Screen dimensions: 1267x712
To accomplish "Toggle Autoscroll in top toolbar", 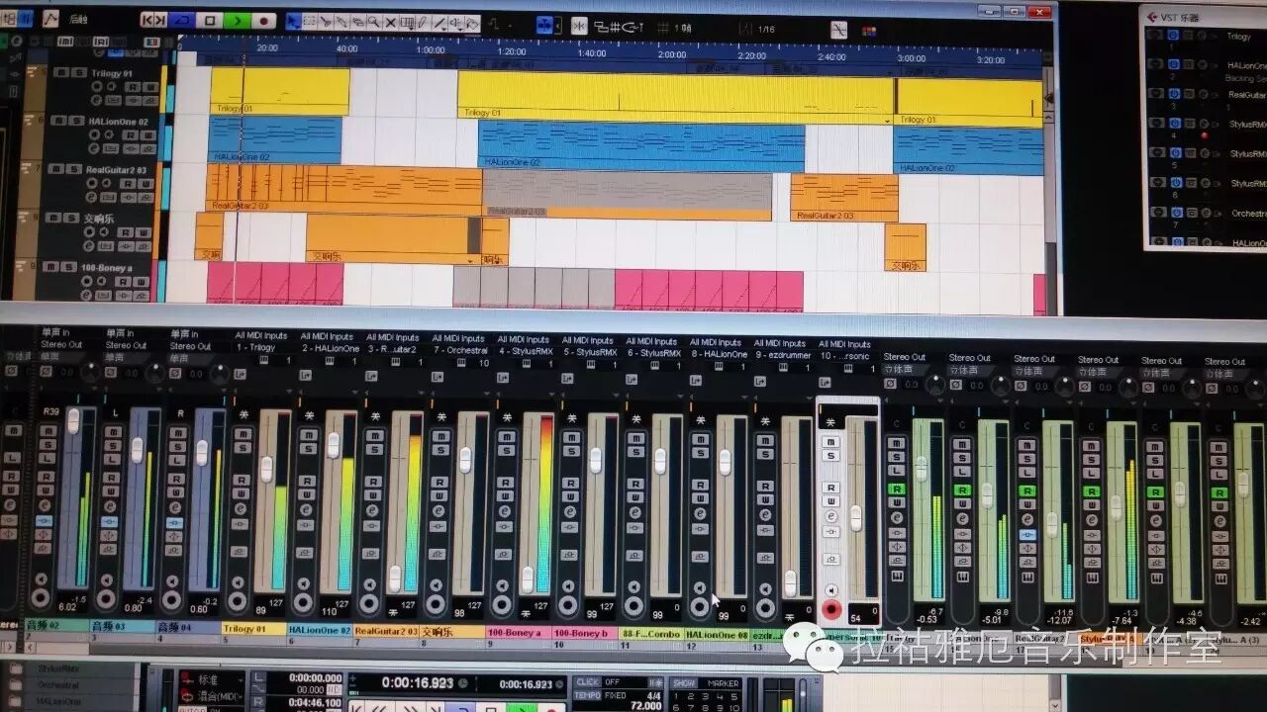I will click(x=544, y=25).
